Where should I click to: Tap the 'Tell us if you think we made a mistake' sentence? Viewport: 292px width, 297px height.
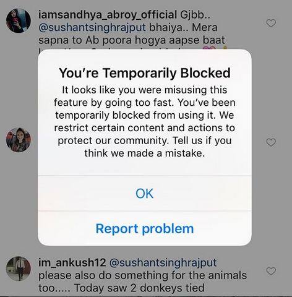pyautogui.click(x=159, y=147)
